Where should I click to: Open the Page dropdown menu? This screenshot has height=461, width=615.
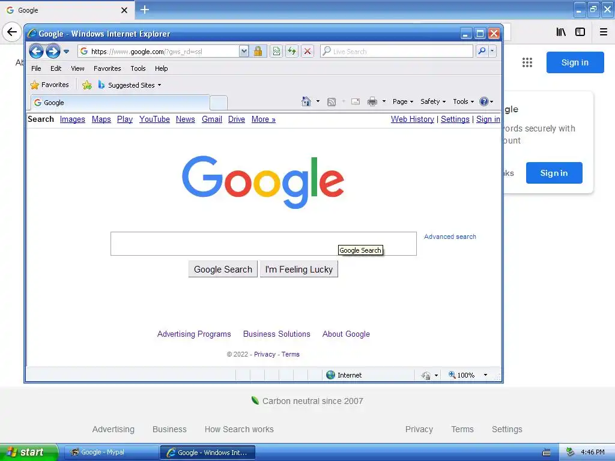(403, 101)
